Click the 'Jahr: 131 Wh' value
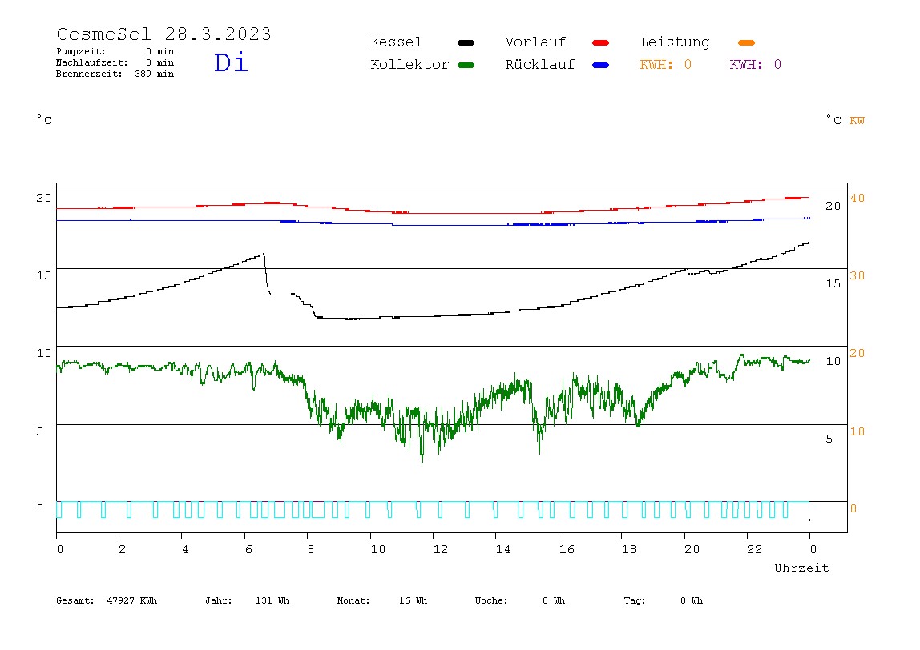This screenshot has height=650, width=920. pos(247,600)
